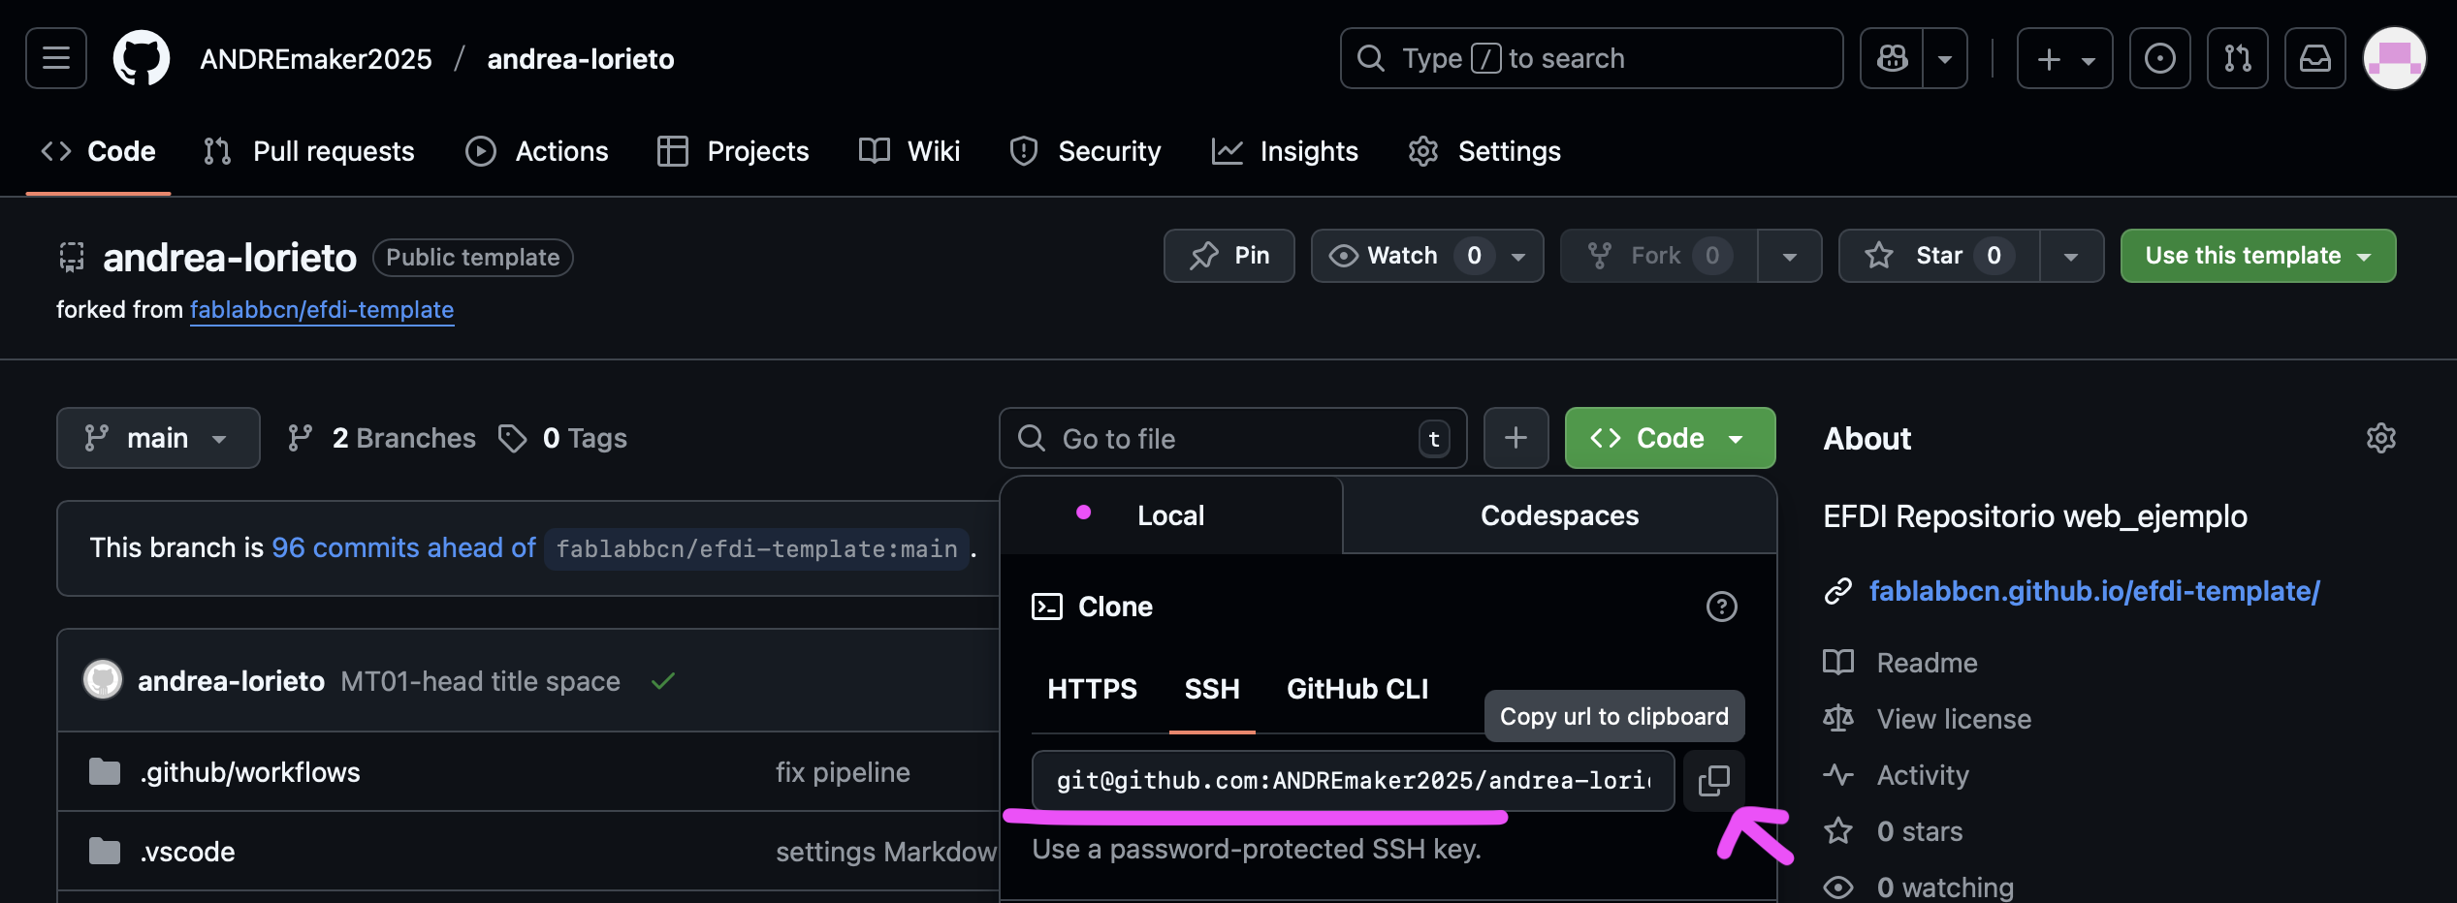The height and width of the screenshot is (903, 2457).
Task: Pin the repository to your profile
Action: coord(1228,256)
